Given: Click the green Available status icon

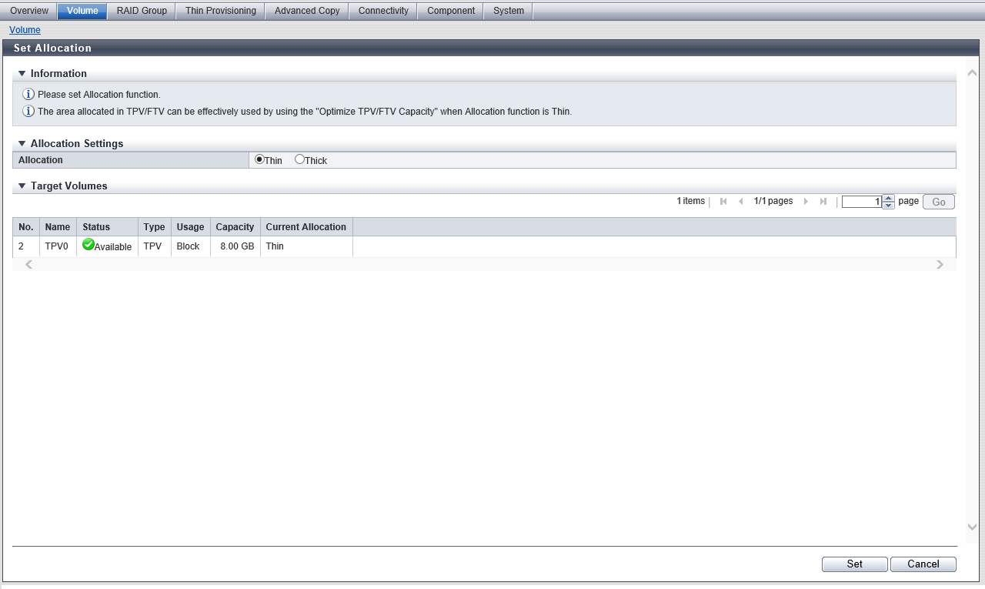Looking at the screenshot, I should (88, 245).
